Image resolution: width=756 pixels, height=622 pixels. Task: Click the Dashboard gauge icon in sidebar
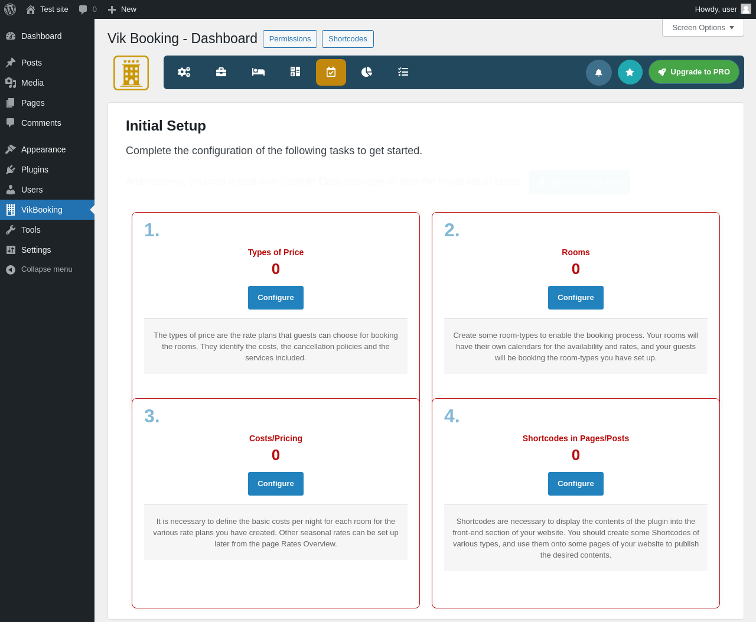point(11,36)
